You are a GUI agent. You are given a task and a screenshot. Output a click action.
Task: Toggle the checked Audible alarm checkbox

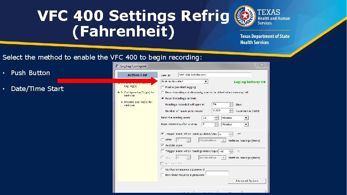tap(163, 145)
